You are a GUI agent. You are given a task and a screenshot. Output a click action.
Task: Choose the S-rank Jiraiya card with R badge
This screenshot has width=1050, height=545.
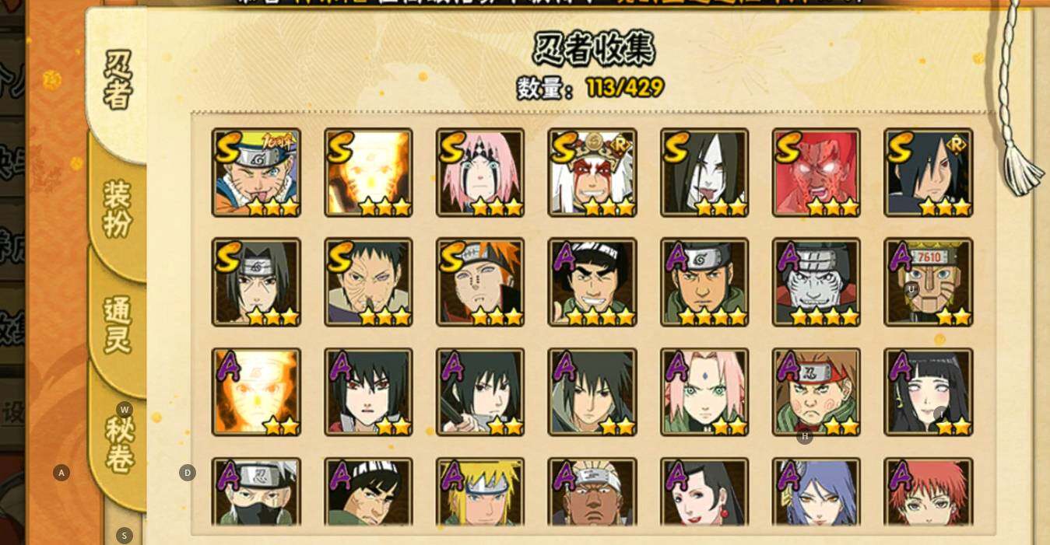pyautogui.click(x=592, y=173)
